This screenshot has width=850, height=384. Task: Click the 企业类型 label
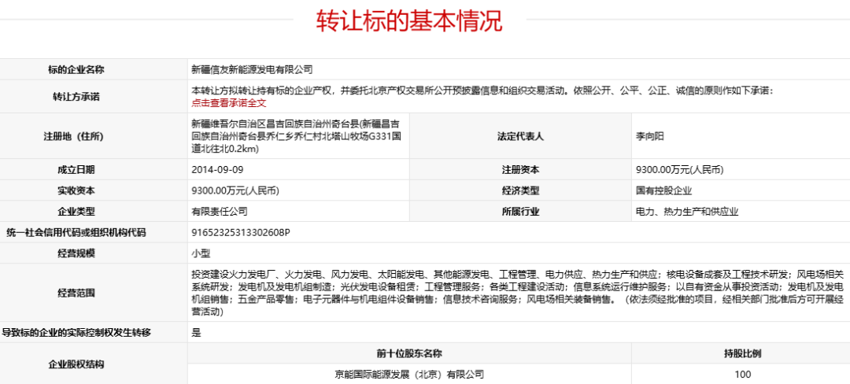[x=76, y=212]
